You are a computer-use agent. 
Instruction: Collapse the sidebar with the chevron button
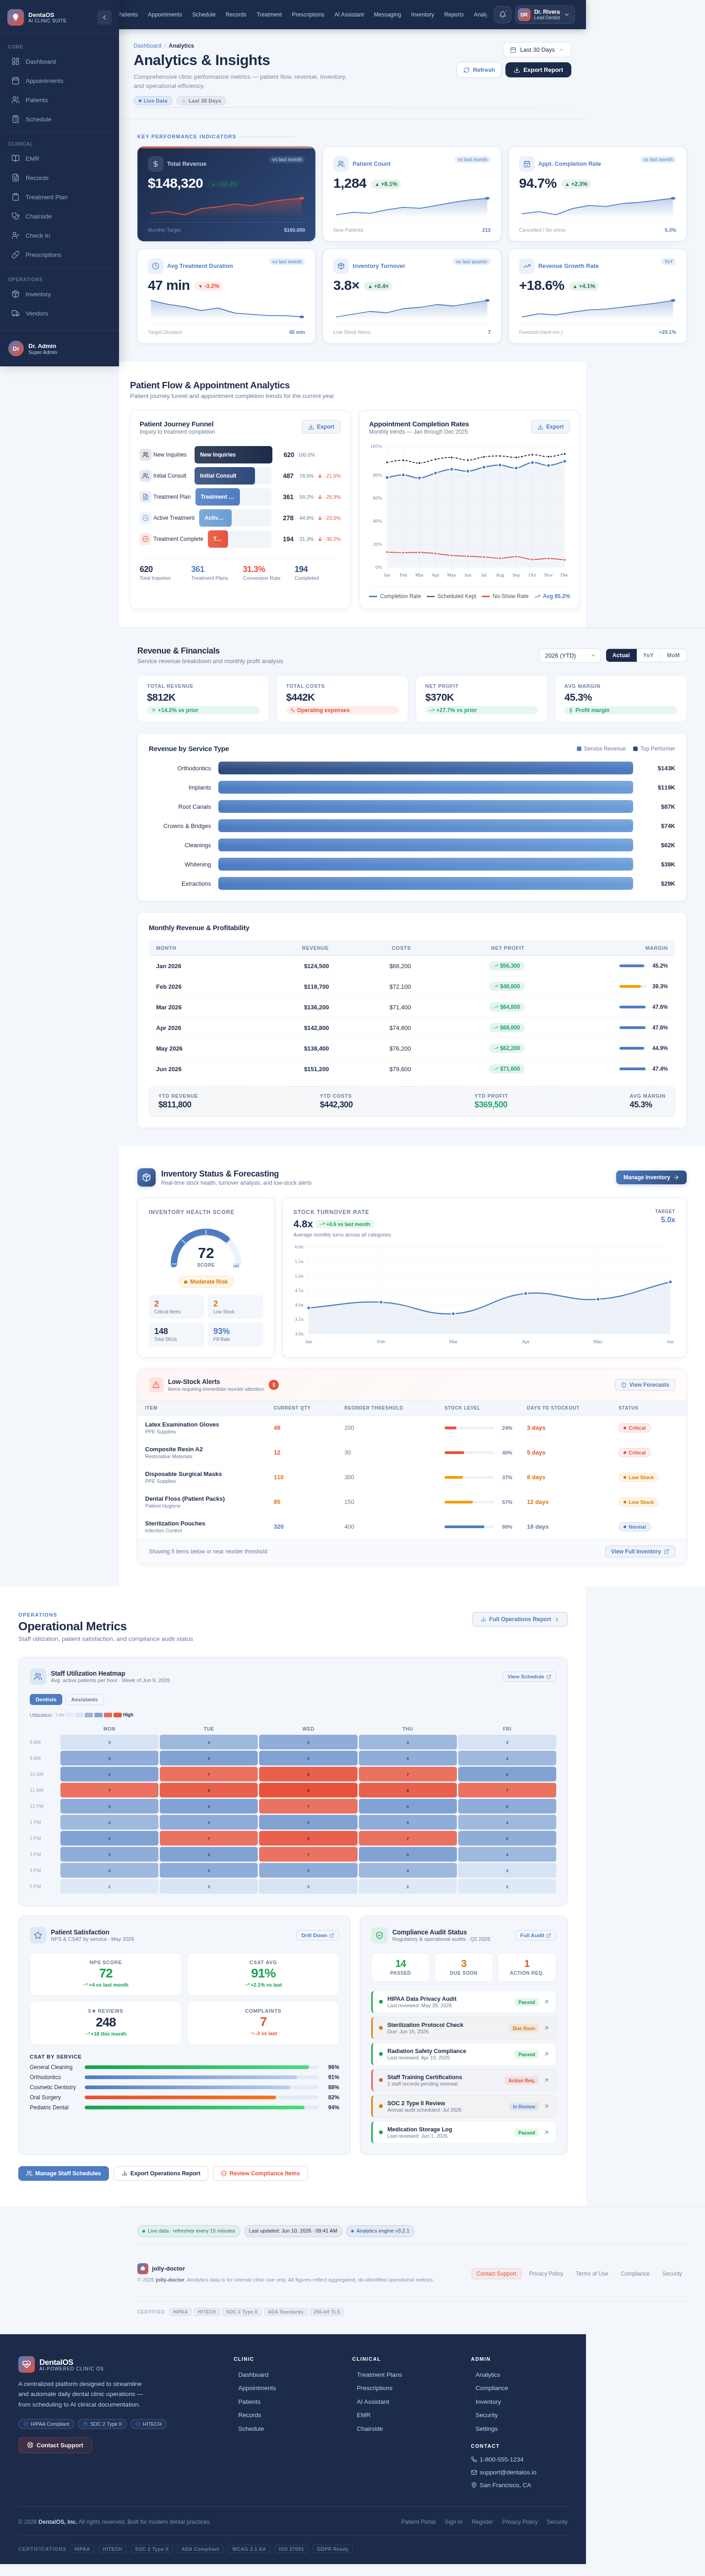104,17
